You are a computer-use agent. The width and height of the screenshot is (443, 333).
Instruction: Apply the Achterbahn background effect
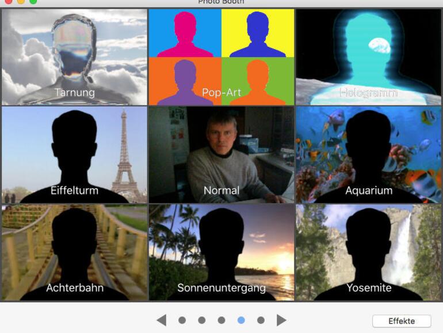pos(75,252)
